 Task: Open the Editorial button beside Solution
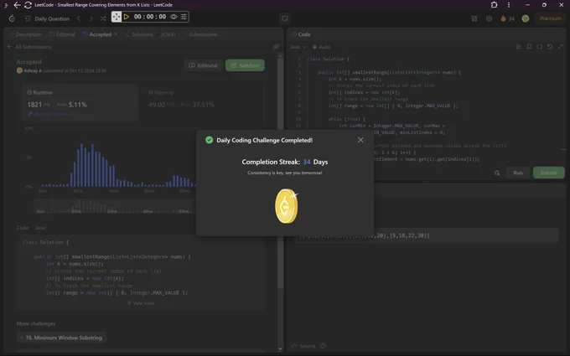(203, 65)
